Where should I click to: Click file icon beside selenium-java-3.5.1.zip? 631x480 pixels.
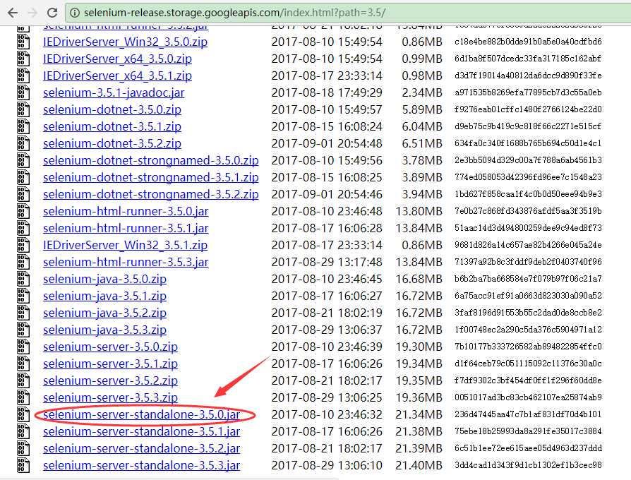pos(23,296)
